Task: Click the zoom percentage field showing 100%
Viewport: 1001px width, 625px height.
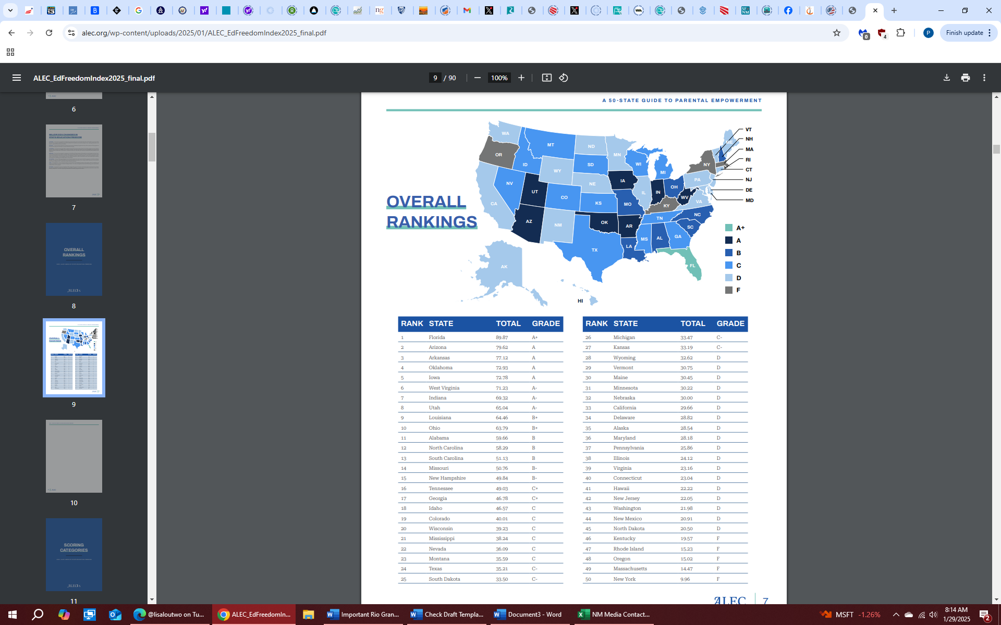Action: click(x=499, y=78)
